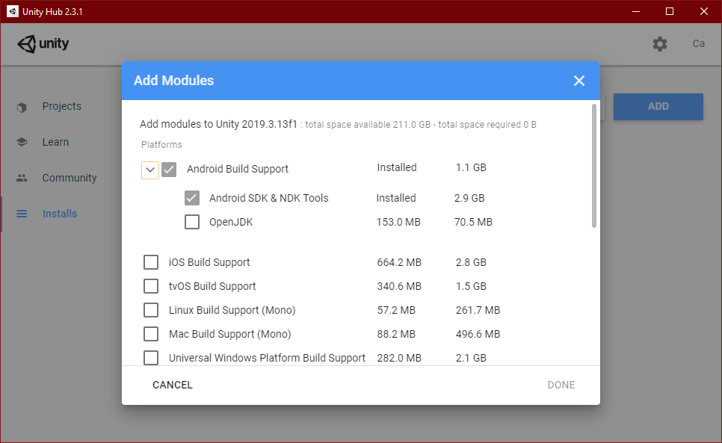This screenshot has height=443, width=722.
Task: Click the blue ADD button
Action: click(x=658, y=107)
